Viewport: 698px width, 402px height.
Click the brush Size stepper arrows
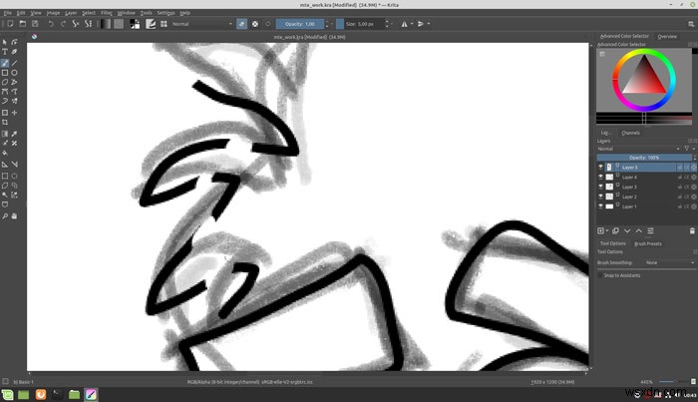pos(387,24)
